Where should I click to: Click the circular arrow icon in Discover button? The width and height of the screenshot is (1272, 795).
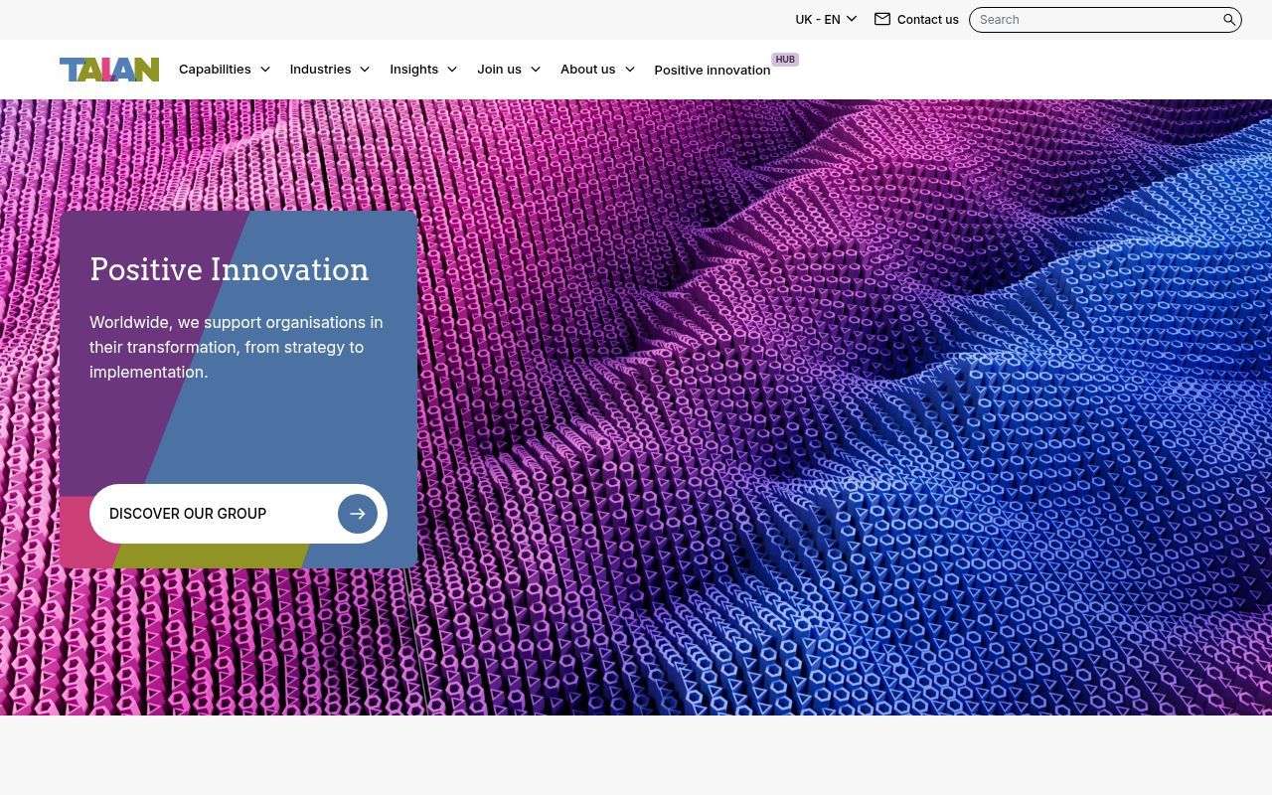pos(358,514)
